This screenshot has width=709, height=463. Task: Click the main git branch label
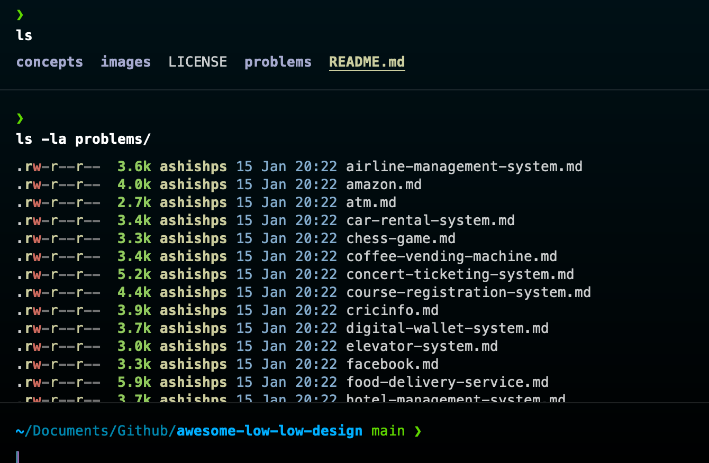pos(388,431)
